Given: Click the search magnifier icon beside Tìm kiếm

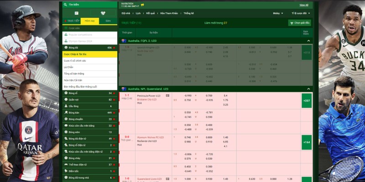Looking at the screenshot, I should pyautogui.click(x=65, y=4).
